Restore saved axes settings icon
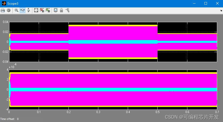 [x=48, y=10]
